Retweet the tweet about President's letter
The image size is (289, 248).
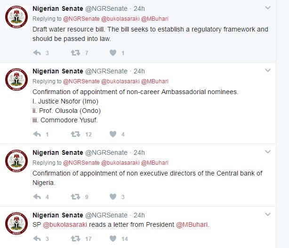coord(75,239)
